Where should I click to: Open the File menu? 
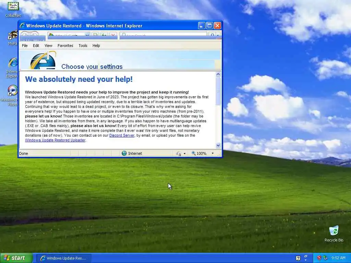click(25, 46)
